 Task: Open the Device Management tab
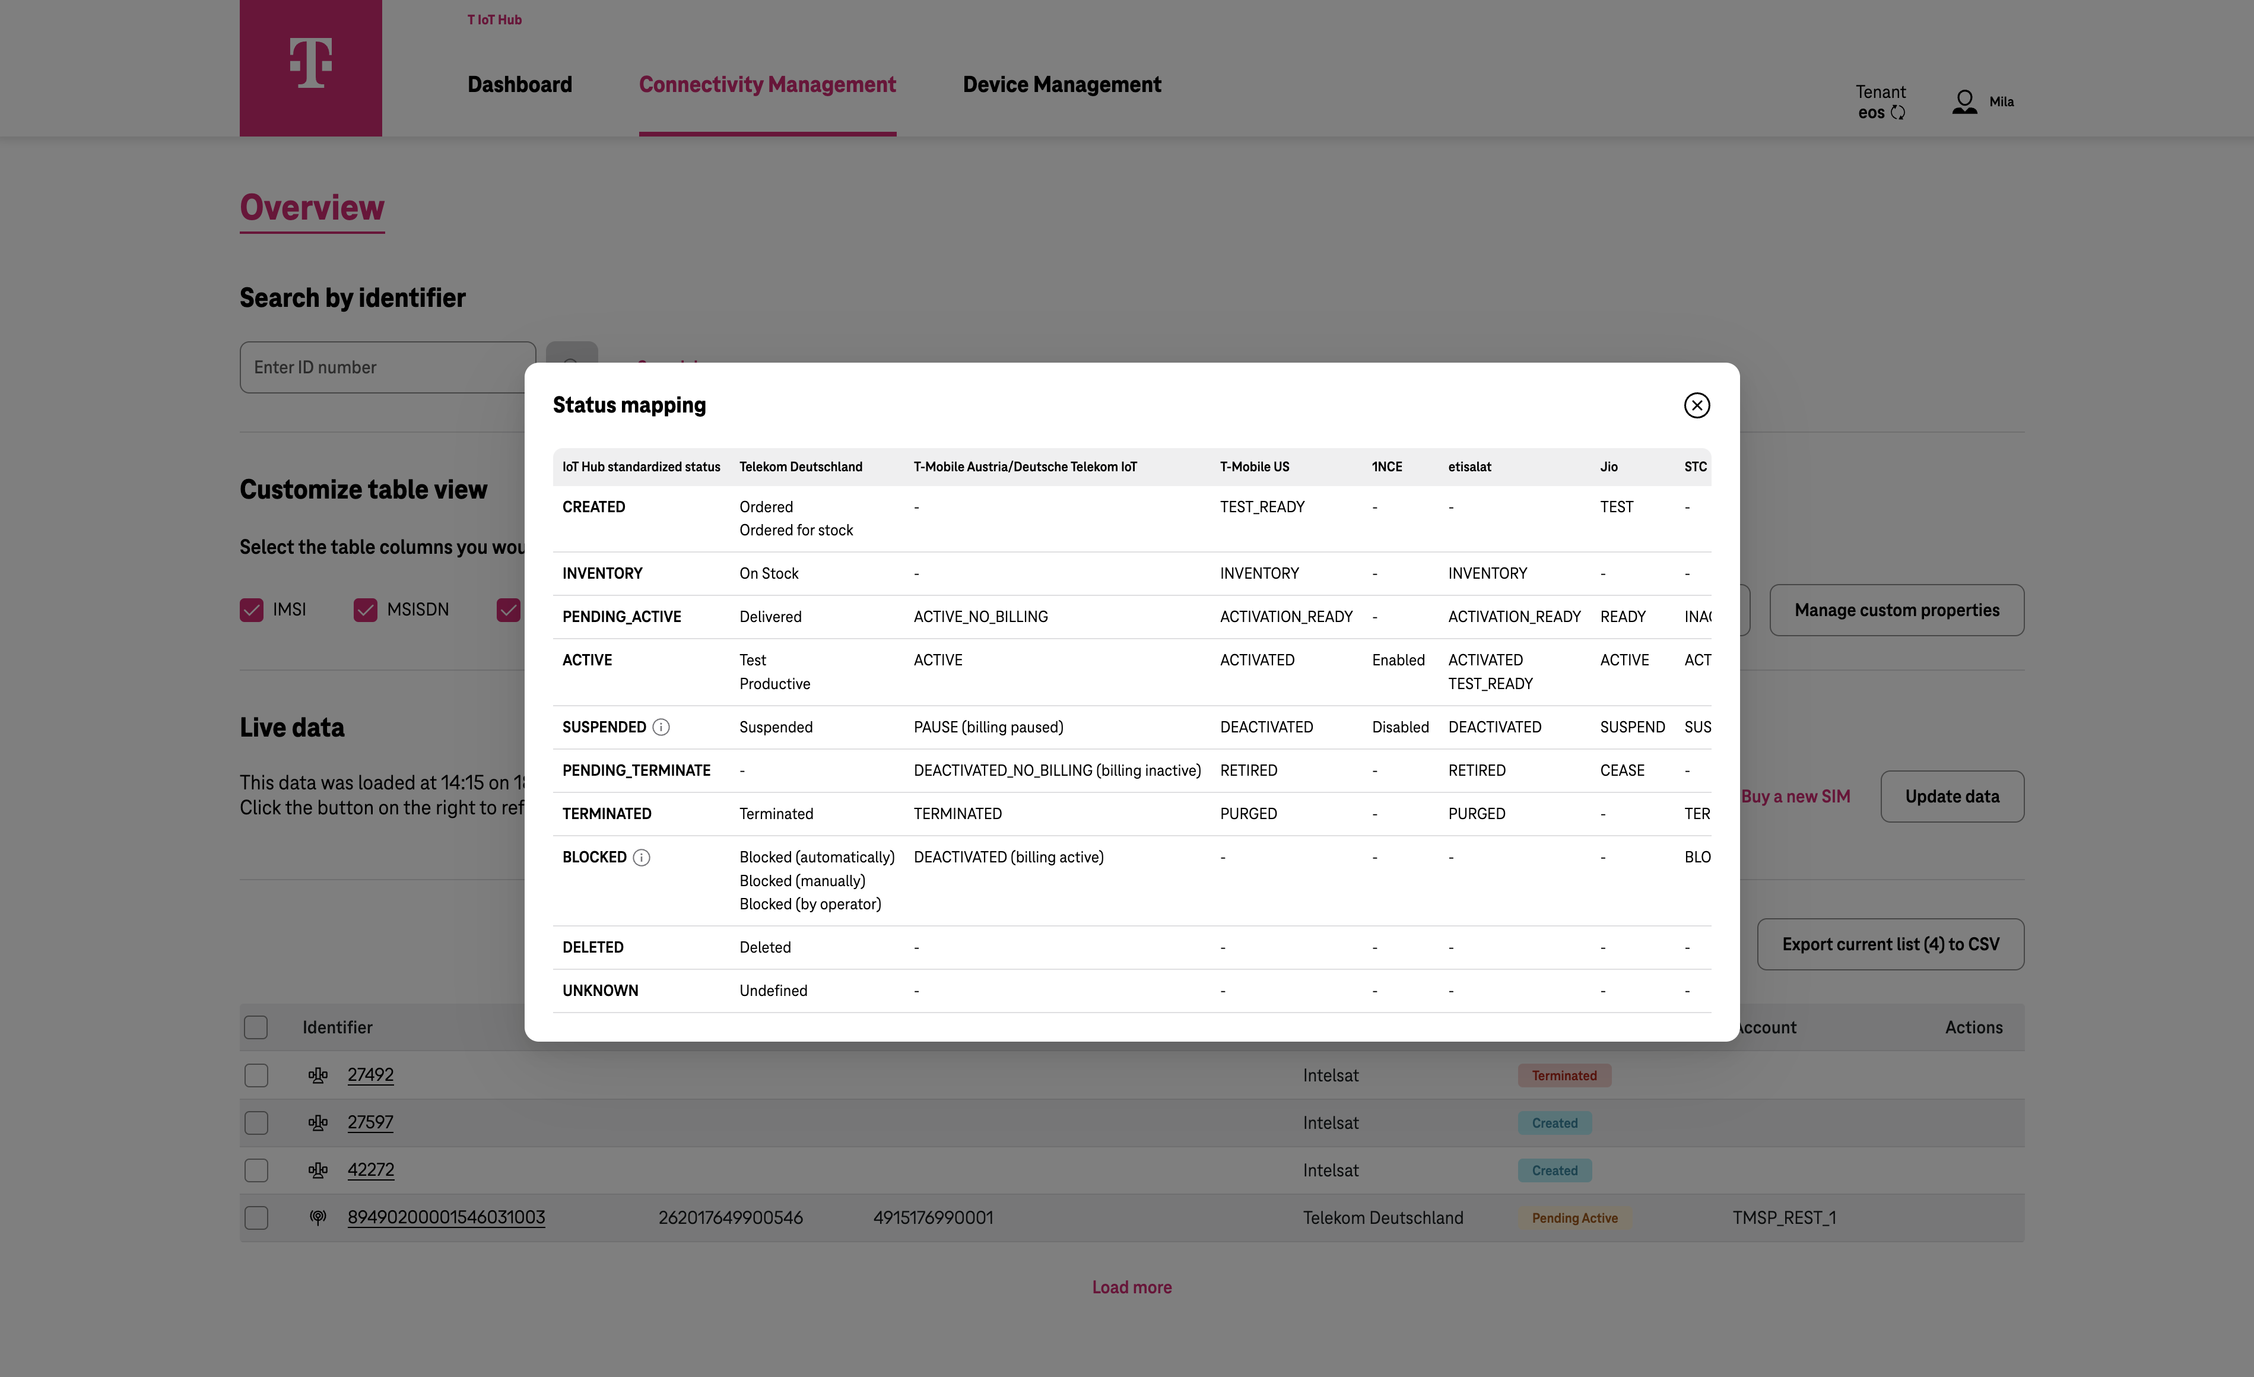1061,84
